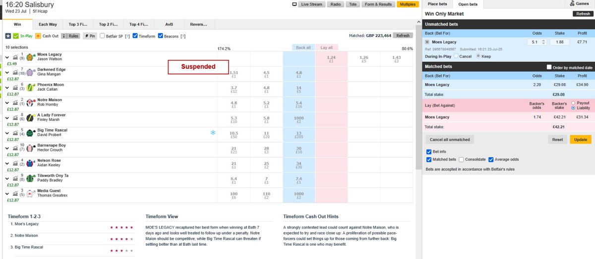Select the Liability radio option

tap(574, 108)
